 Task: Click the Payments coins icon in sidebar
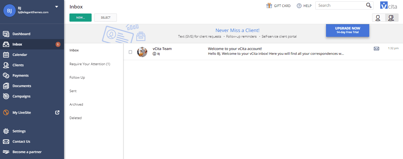pos(6,76)
